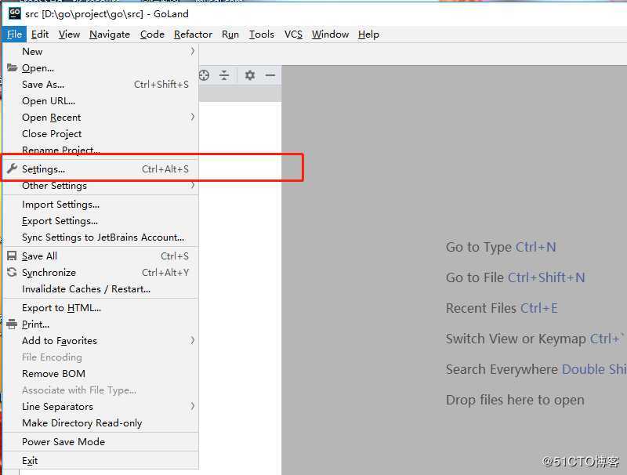Open the Code menu
627x475 pixels.
152,34
